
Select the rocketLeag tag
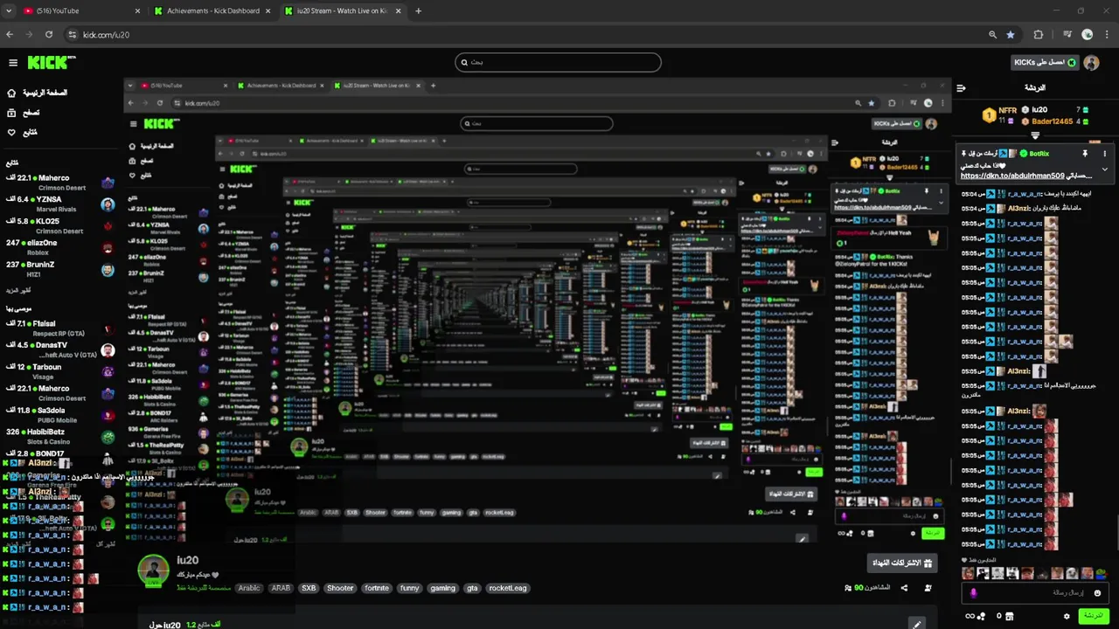(x=508, y=588)
